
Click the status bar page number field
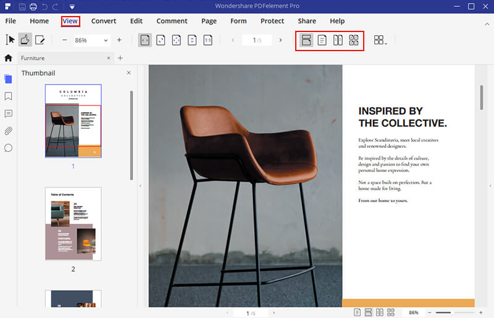click(251, 313)
